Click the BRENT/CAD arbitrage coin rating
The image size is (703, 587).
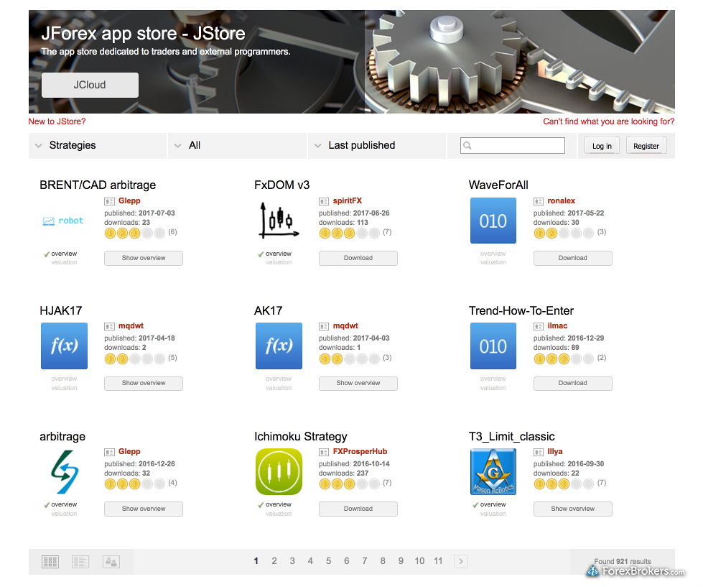pos(135,234)
